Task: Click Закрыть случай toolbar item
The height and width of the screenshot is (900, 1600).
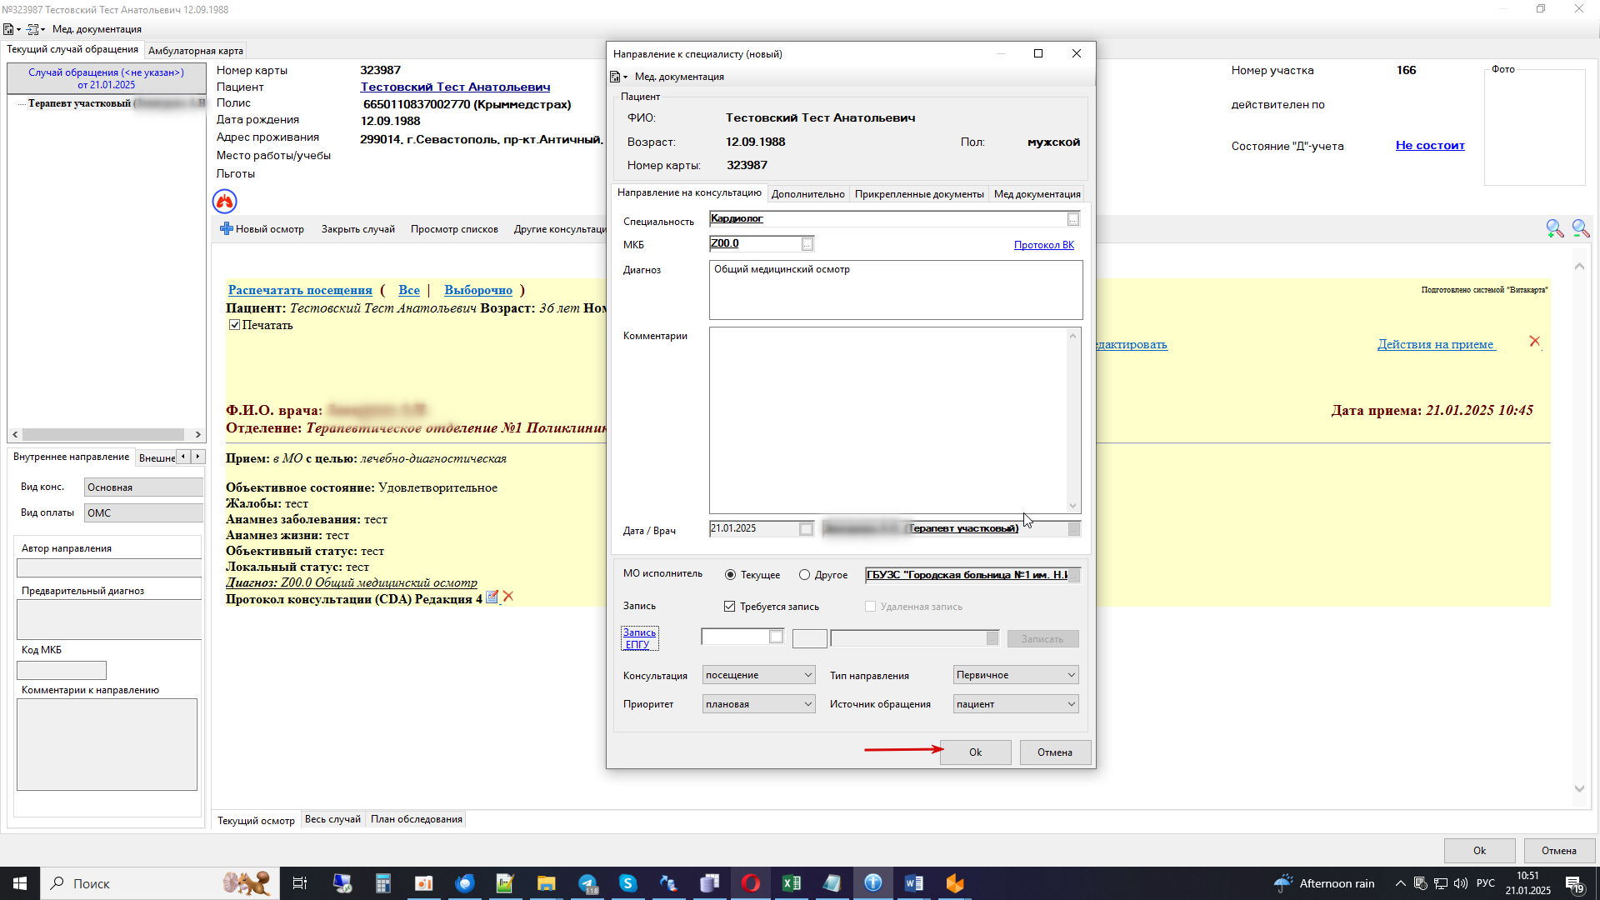Action: click(358, 229)
